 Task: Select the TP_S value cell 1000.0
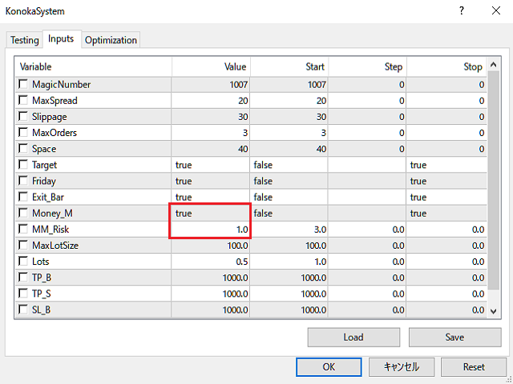point(211,294)
